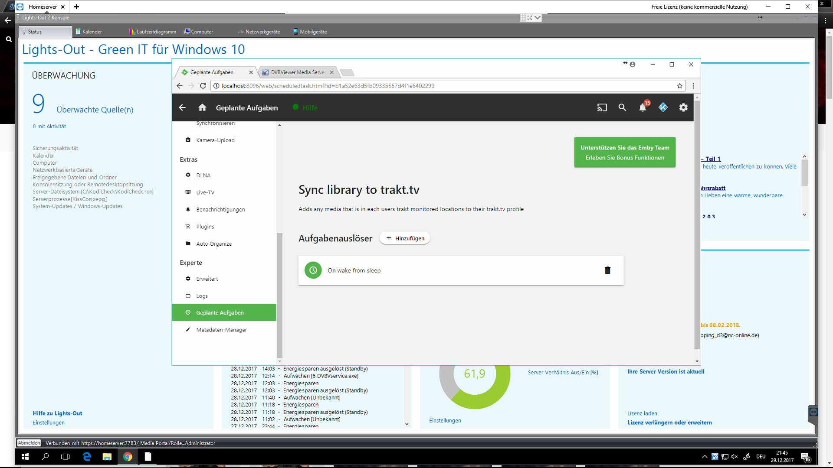The width and height of the screenshot is (833, 468).
Task: Click Lizenz verlängern oder erweitern link
Action: point(669,422)
